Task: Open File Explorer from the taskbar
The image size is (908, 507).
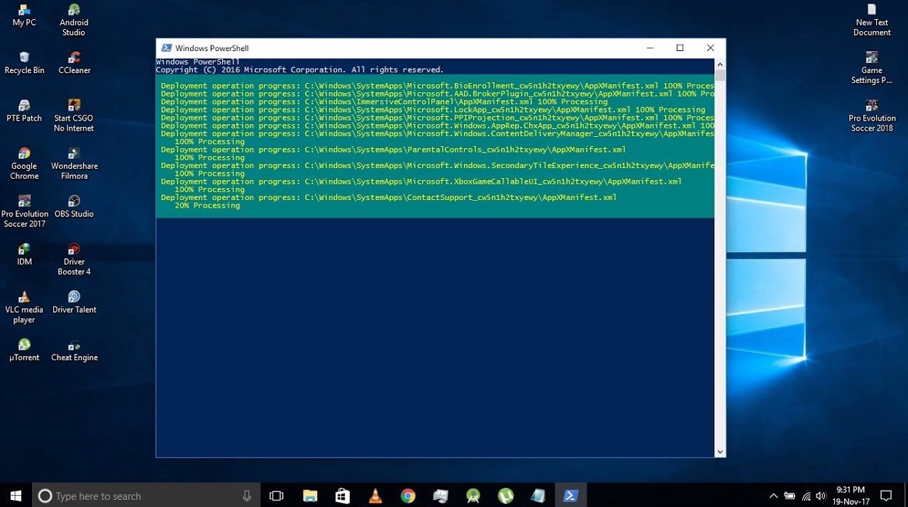Action: tap(310, 496)
